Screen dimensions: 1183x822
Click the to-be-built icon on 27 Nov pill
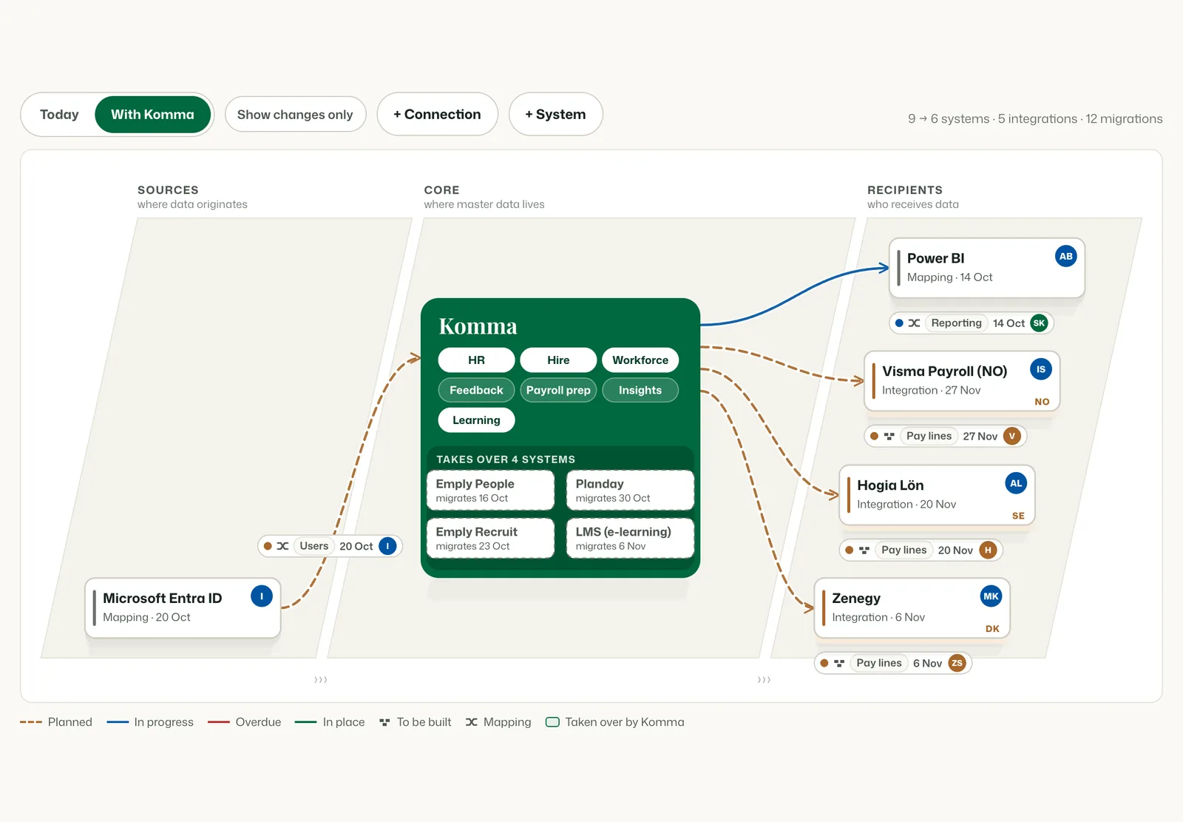[x=889, y=437]
